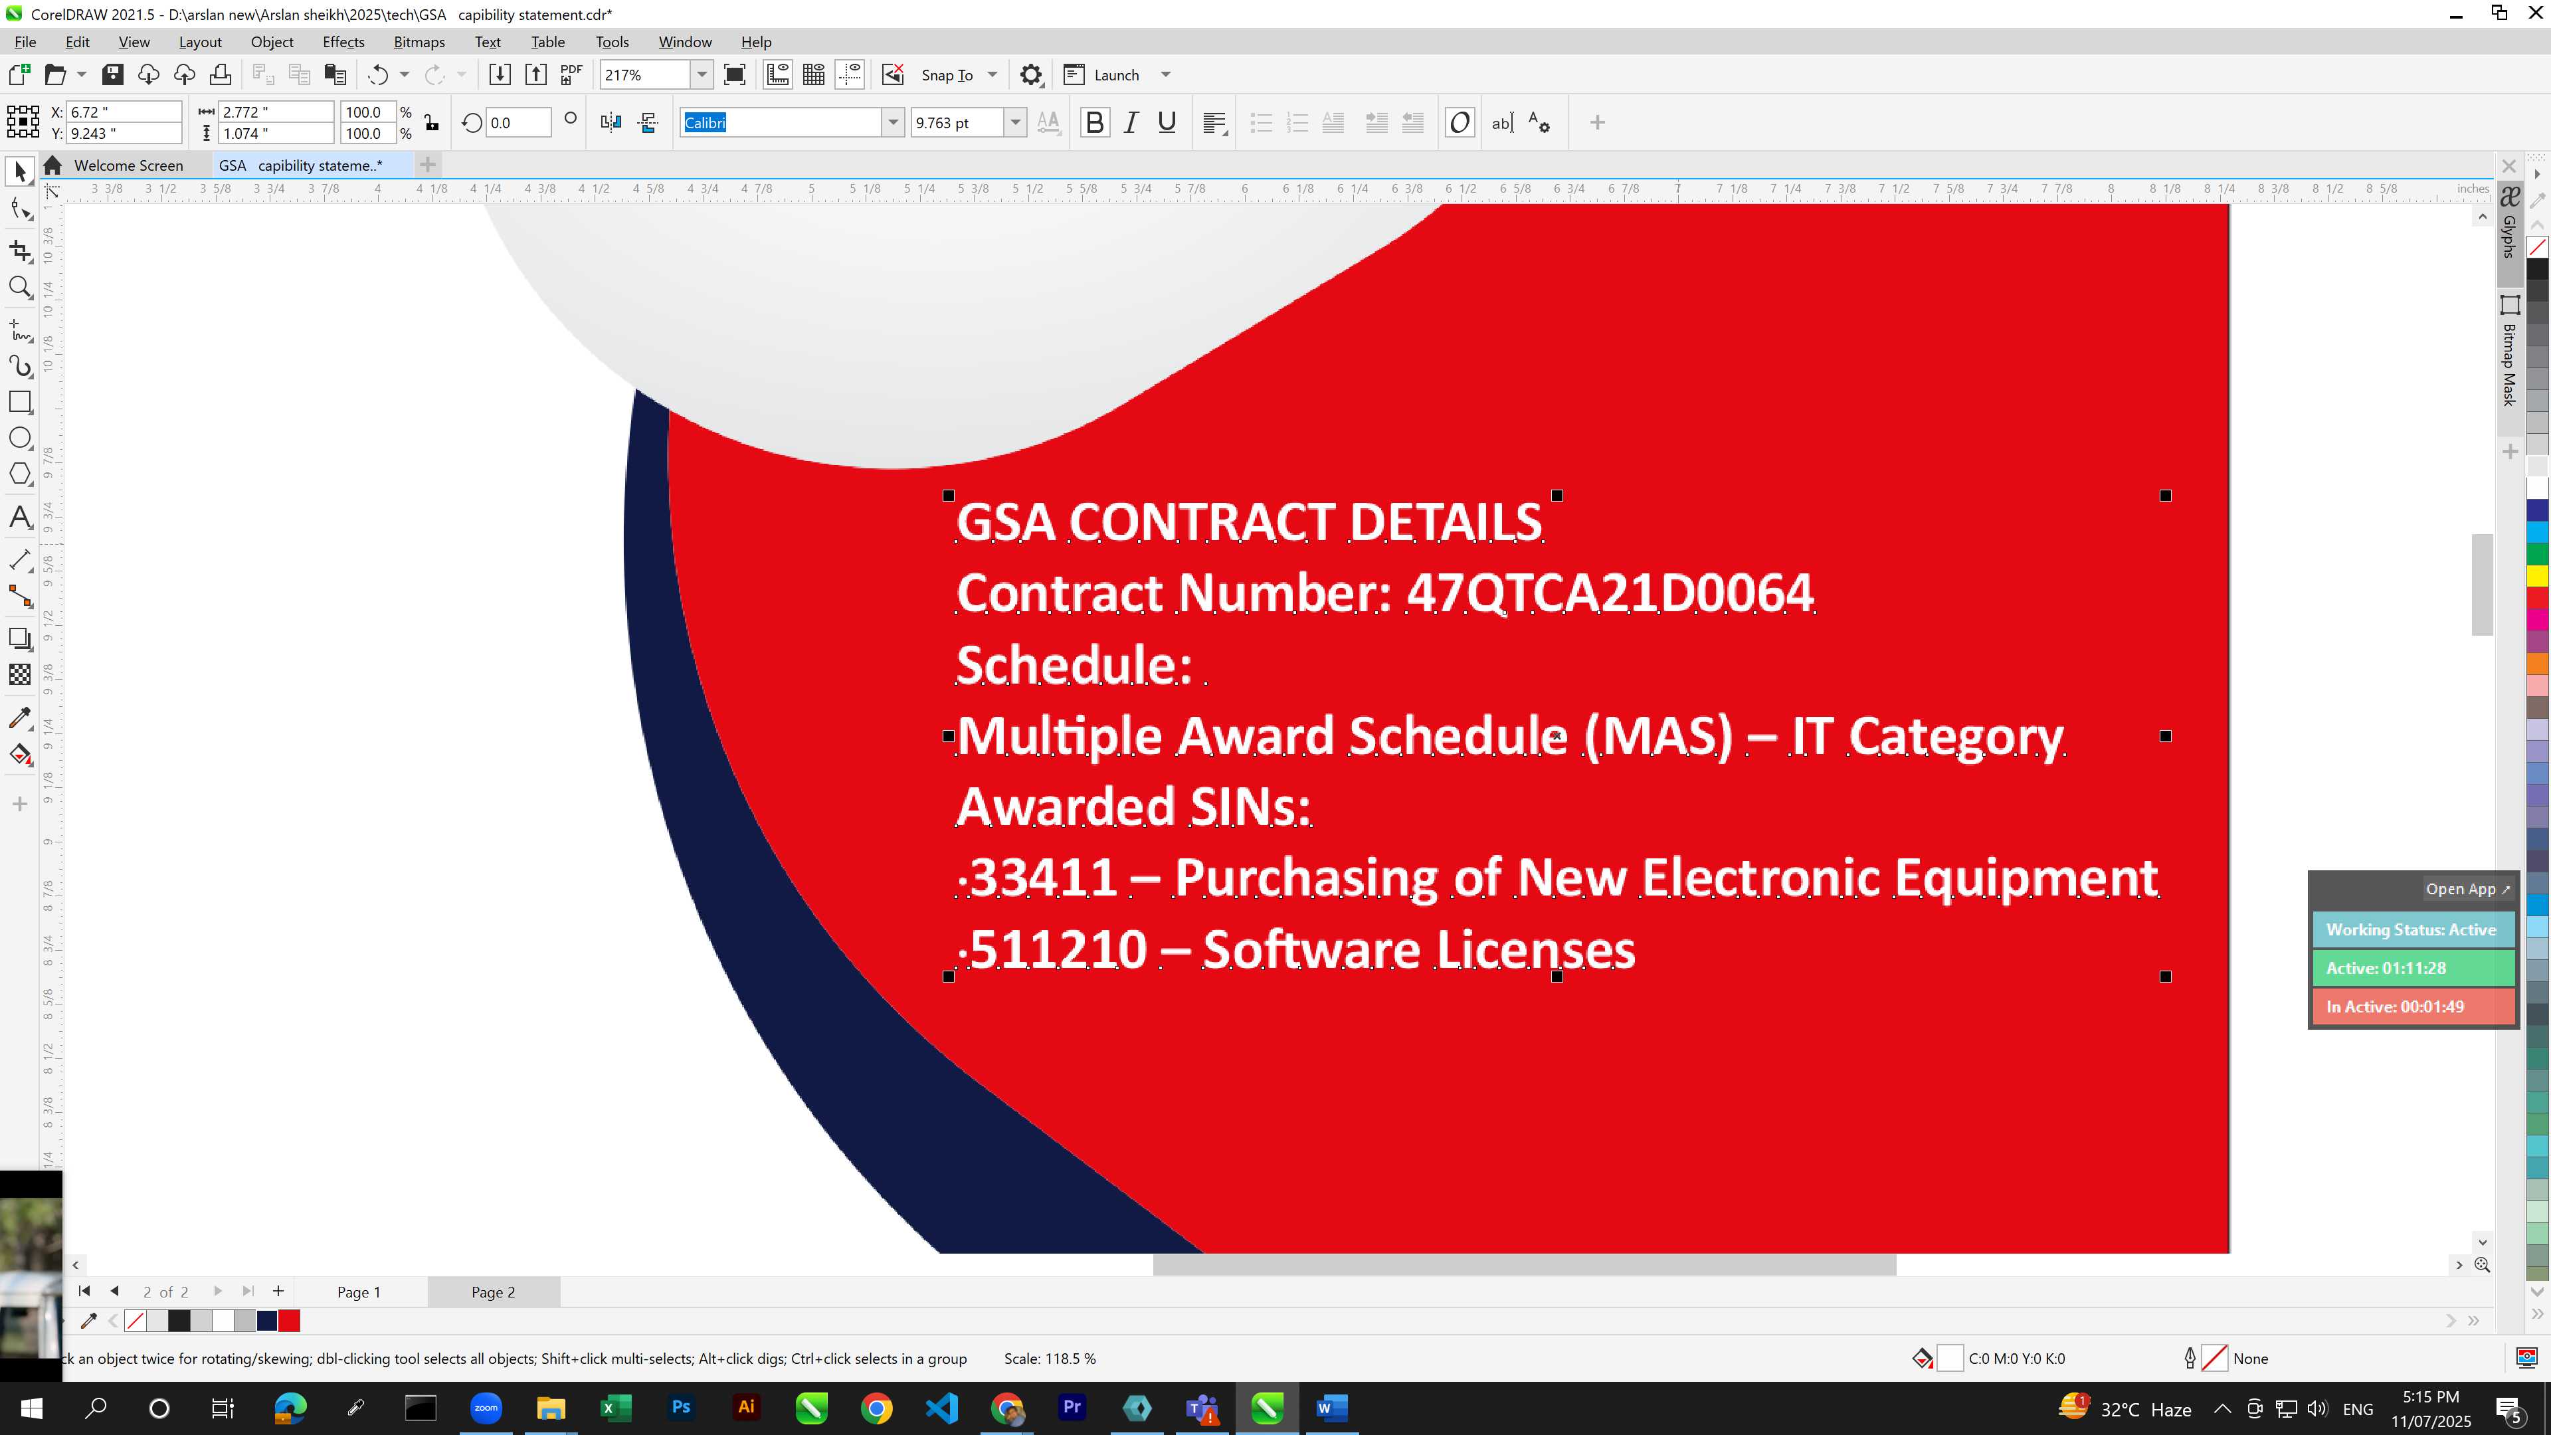
Task: Expand the zoom level dropdown
Action: [x=702, y=75]
